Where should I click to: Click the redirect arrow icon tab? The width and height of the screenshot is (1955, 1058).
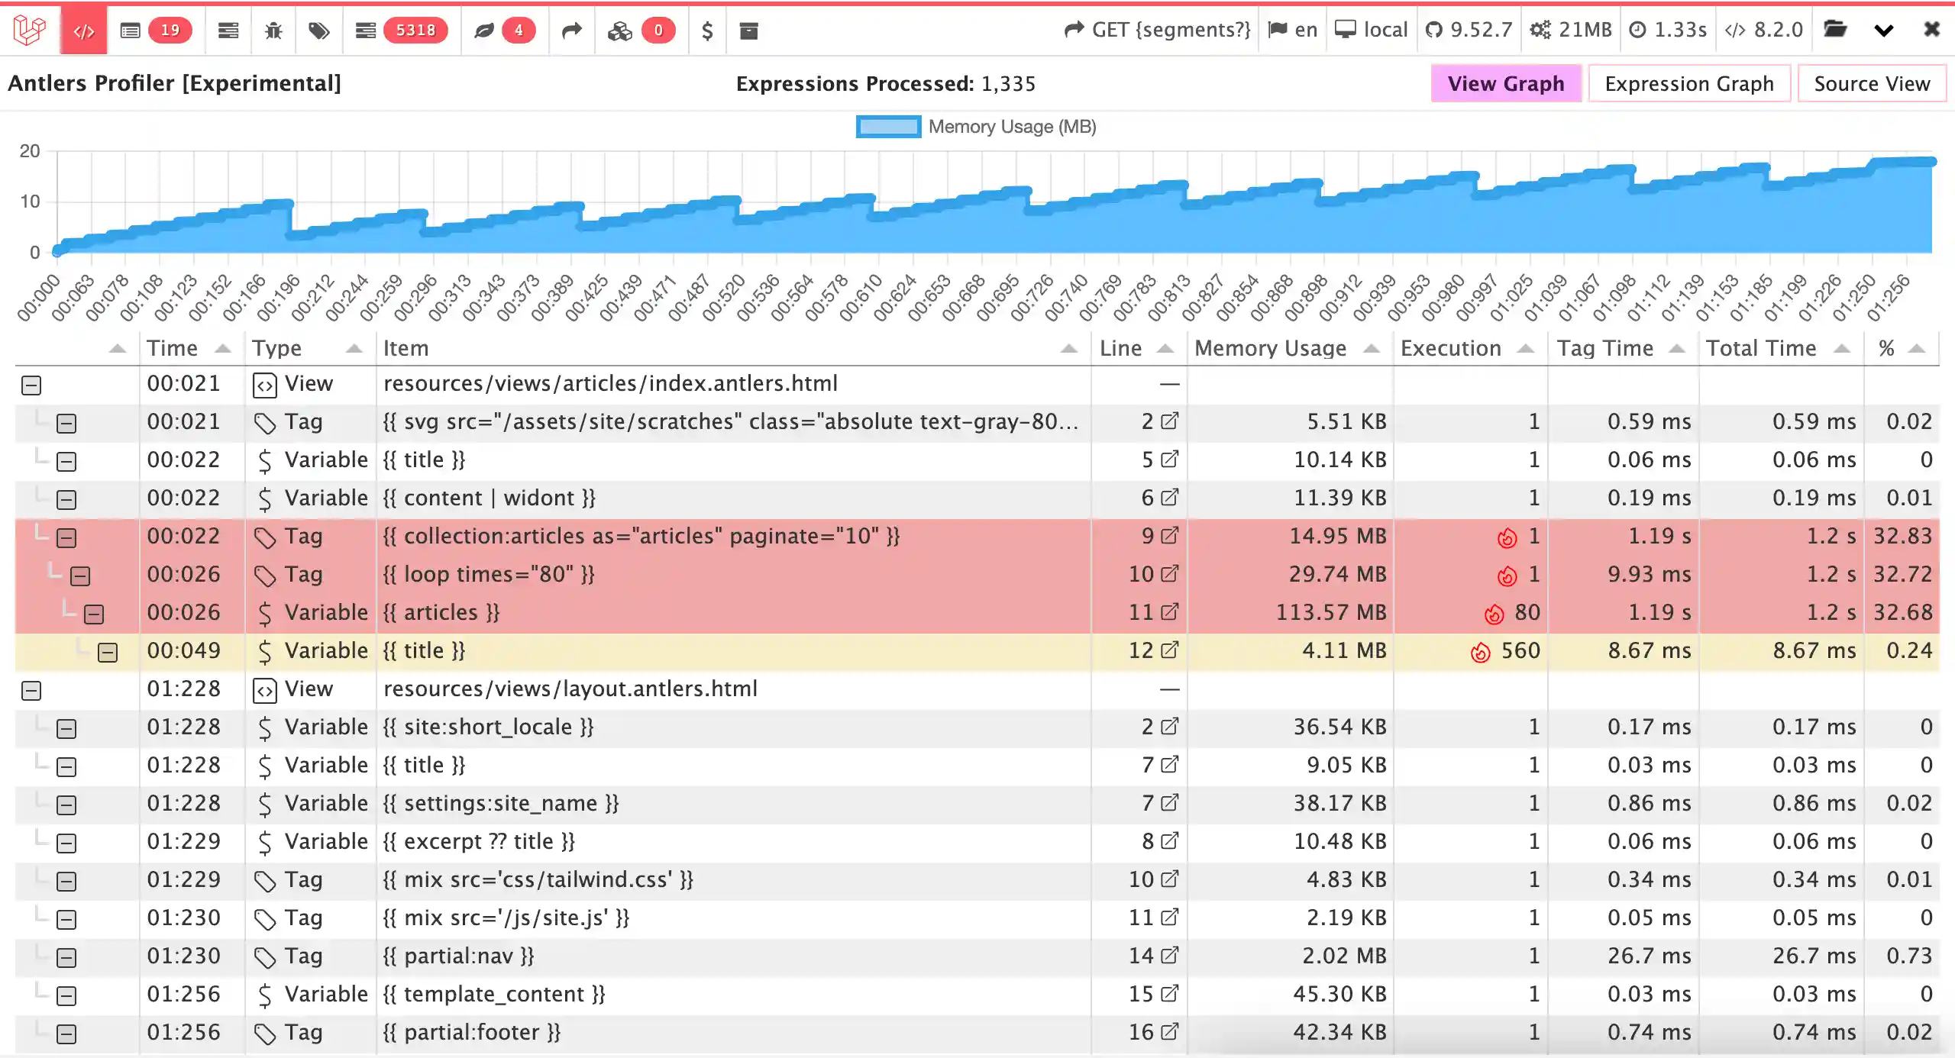pyautogui.click(x=571, y=31)
